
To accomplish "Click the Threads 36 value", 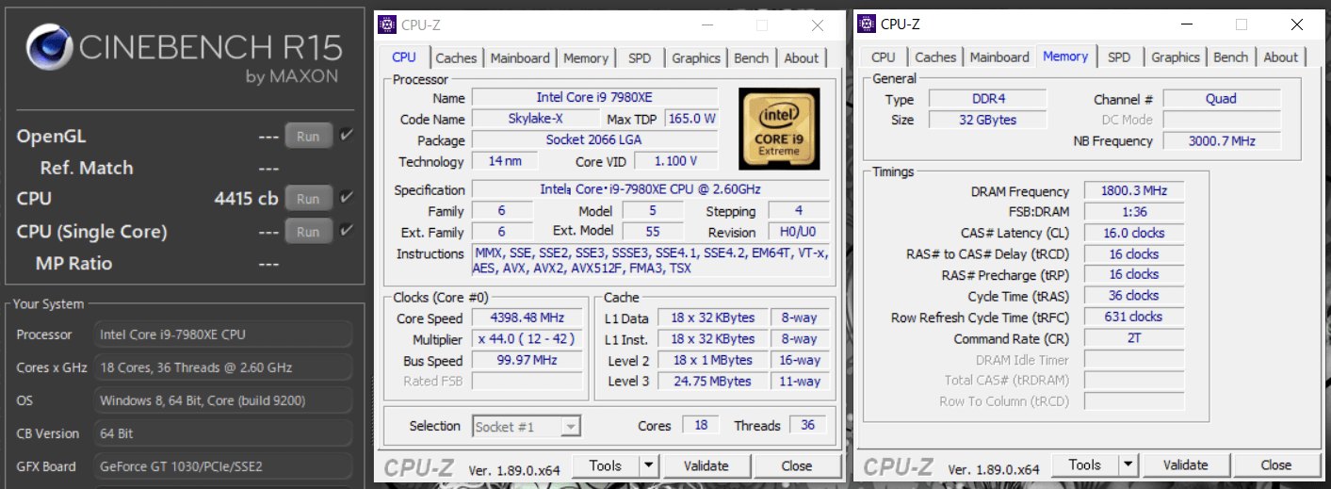I will (808, 426).
